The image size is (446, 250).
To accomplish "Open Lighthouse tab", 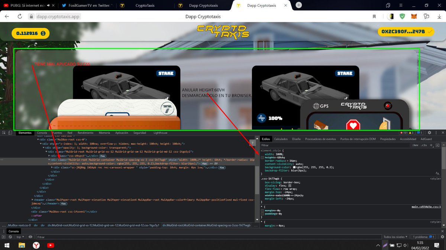I will pyautogui.click(x=161, y=133).
